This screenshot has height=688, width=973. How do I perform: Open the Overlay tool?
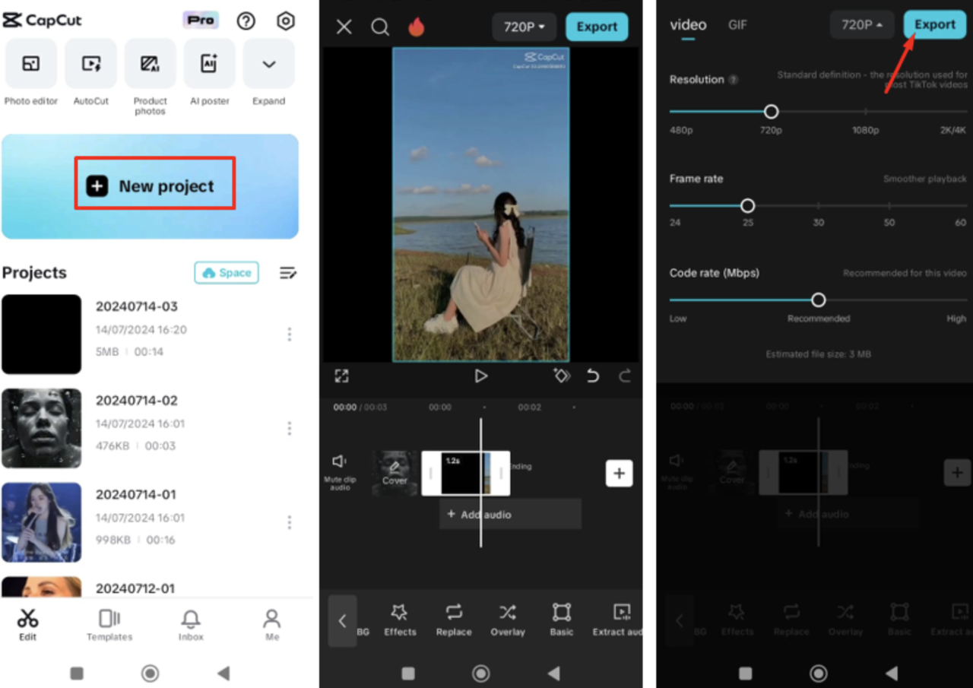click(507, 620)
